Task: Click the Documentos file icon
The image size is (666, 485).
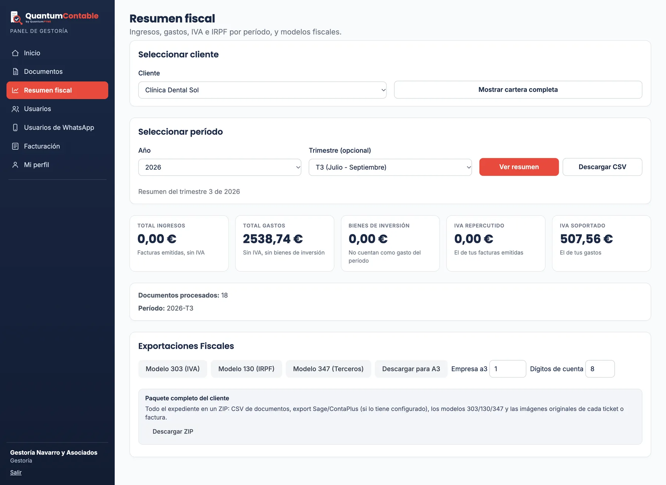Action: coord(15,71)
